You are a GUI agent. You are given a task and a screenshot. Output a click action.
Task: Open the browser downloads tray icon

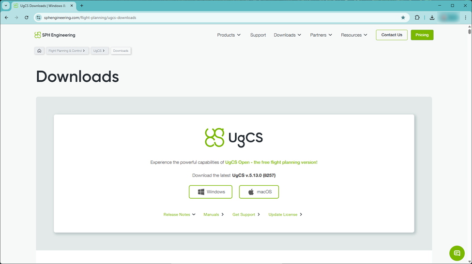432,17
